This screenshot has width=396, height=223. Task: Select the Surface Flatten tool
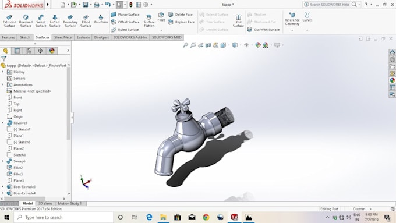149,21
